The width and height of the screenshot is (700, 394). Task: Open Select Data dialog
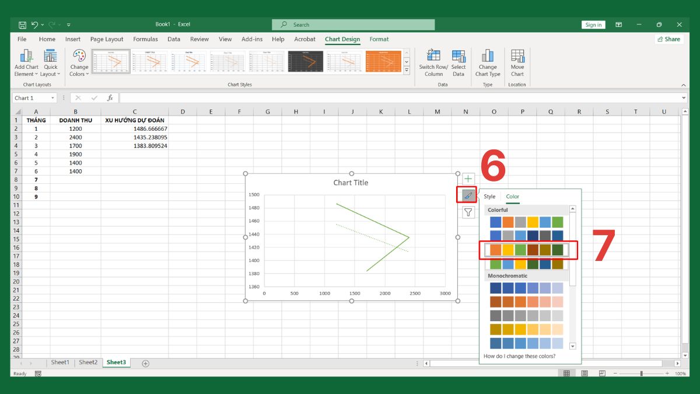[x=459, y=63]
